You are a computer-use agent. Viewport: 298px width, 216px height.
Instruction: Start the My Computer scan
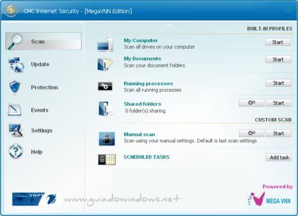[x=278, y=42]
